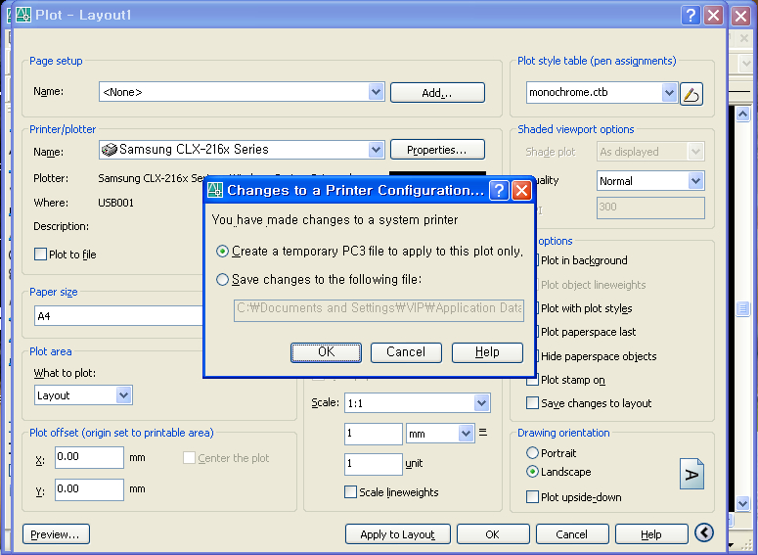Expand the Scale 1:1 dropdown
This screenshot has height=555, width=758.
click(481, 403)
